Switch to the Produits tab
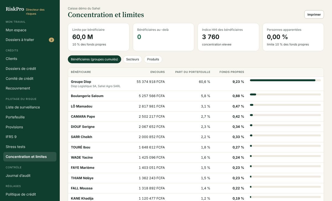This screenshot has height=201, width=332. point(153,59)
